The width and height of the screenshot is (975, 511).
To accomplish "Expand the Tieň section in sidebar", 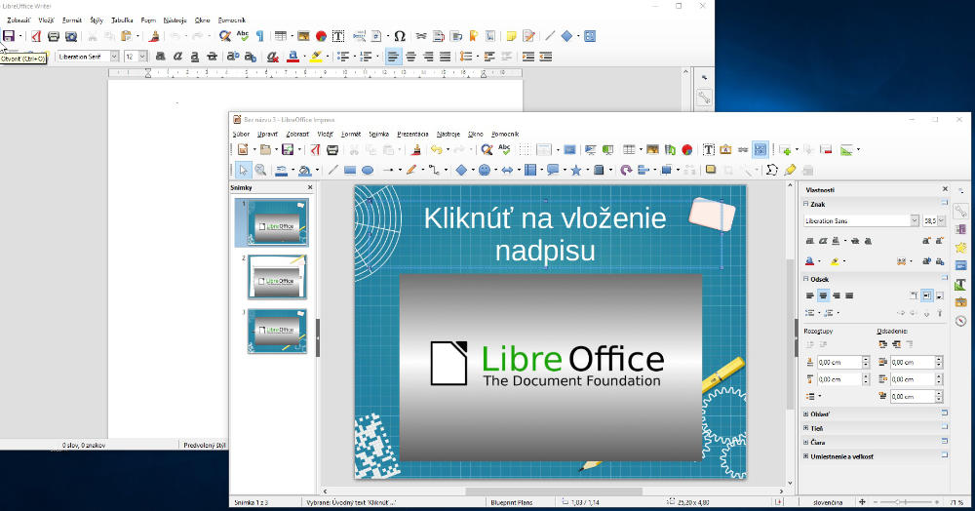I will [x=806, y=428].
